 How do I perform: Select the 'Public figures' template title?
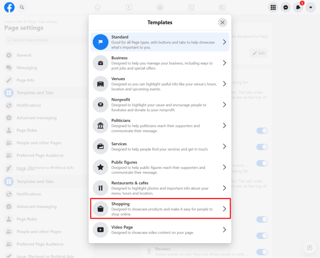(124, 162)
